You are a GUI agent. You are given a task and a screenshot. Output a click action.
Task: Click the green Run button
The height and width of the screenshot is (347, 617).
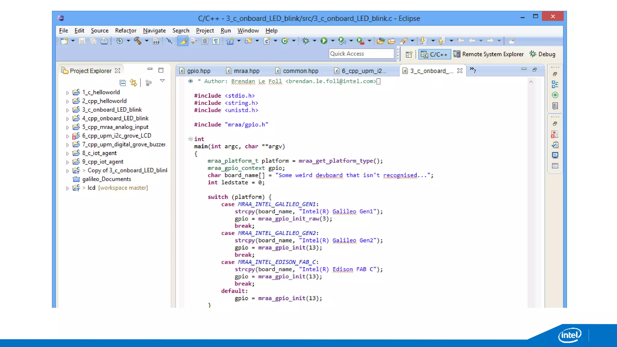324,41
